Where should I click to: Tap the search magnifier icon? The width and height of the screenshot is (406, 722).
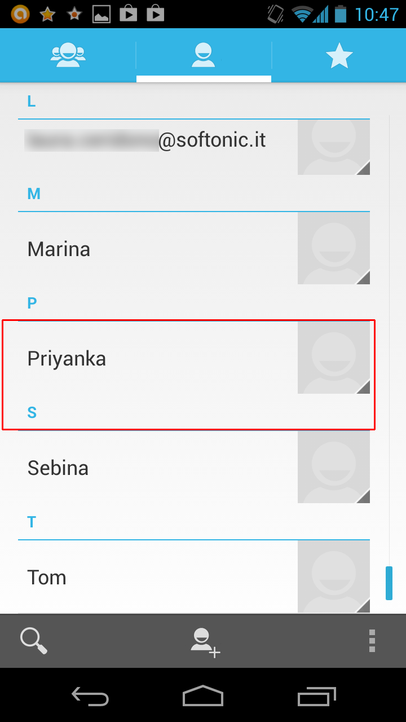[x=34, y=641]
